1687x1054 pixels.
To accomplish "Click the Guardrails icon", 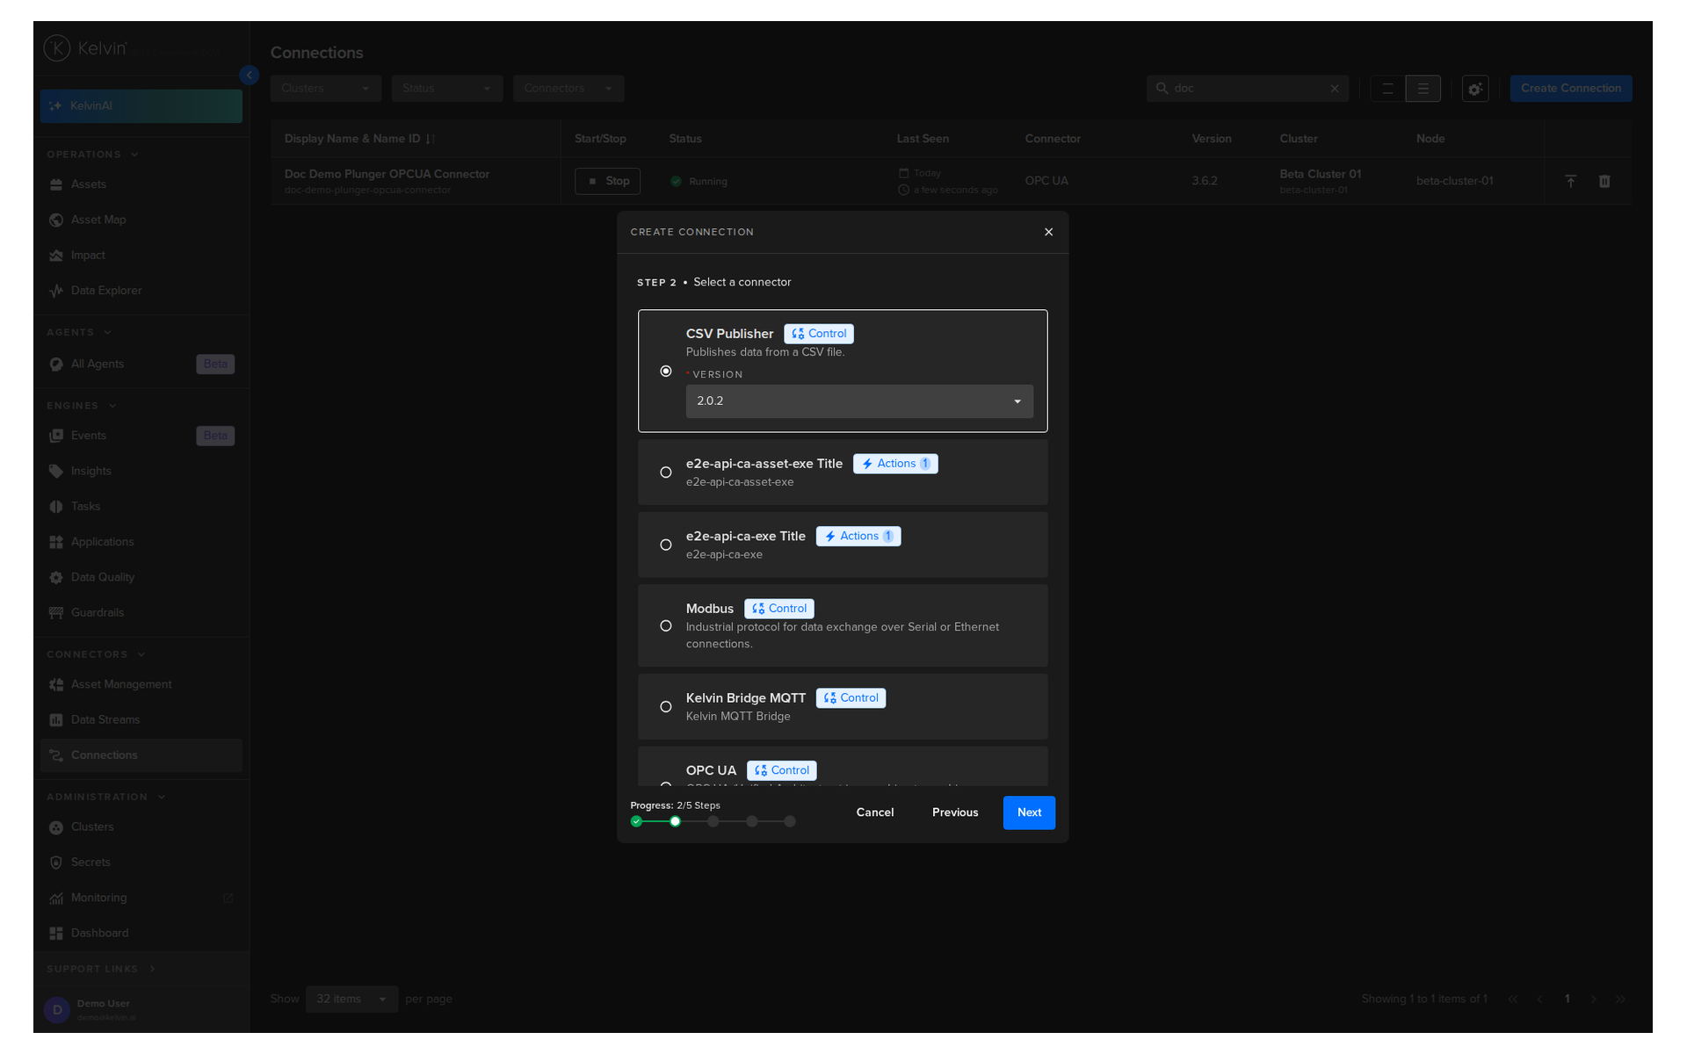I will tap(56, 612).
